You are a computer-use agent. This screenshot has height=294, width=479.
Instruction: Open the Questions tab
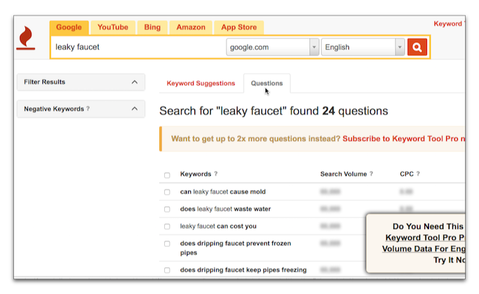tap(267, 83)
